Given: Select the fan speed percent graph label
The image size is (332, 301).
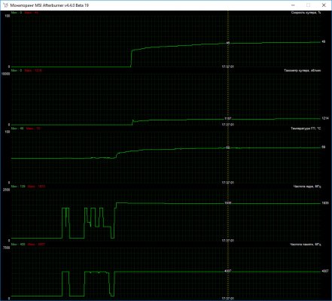Looking at the screenshot, I should 306,13.
